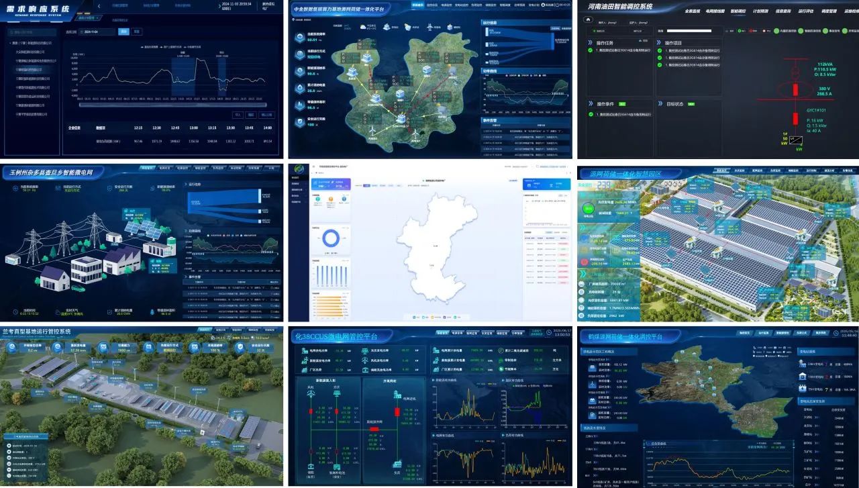
Task: Collapse the top company node in left tree
Action: point(11,42)
